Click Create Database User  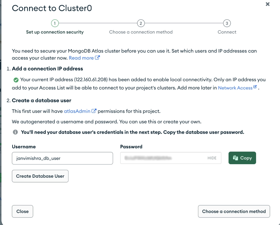(x=40, y=176)
